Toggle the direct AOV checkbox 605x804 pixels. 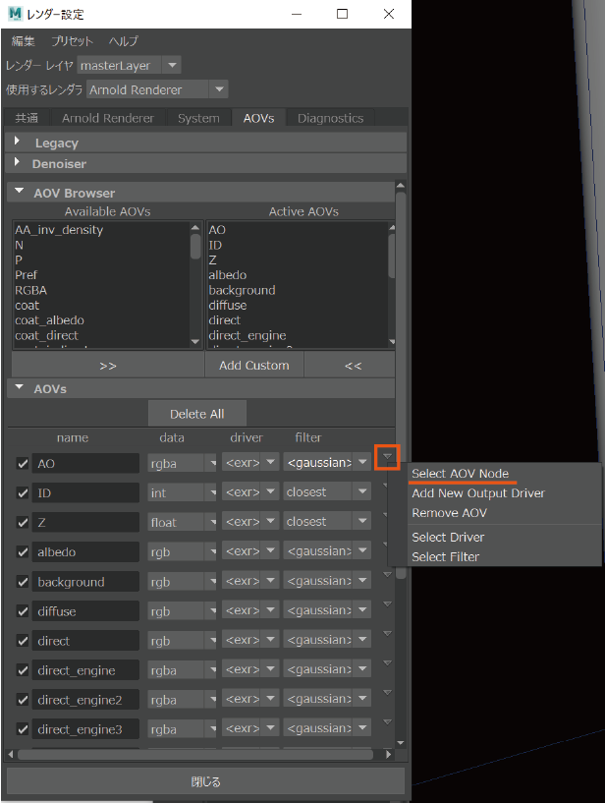coord(23,641)
